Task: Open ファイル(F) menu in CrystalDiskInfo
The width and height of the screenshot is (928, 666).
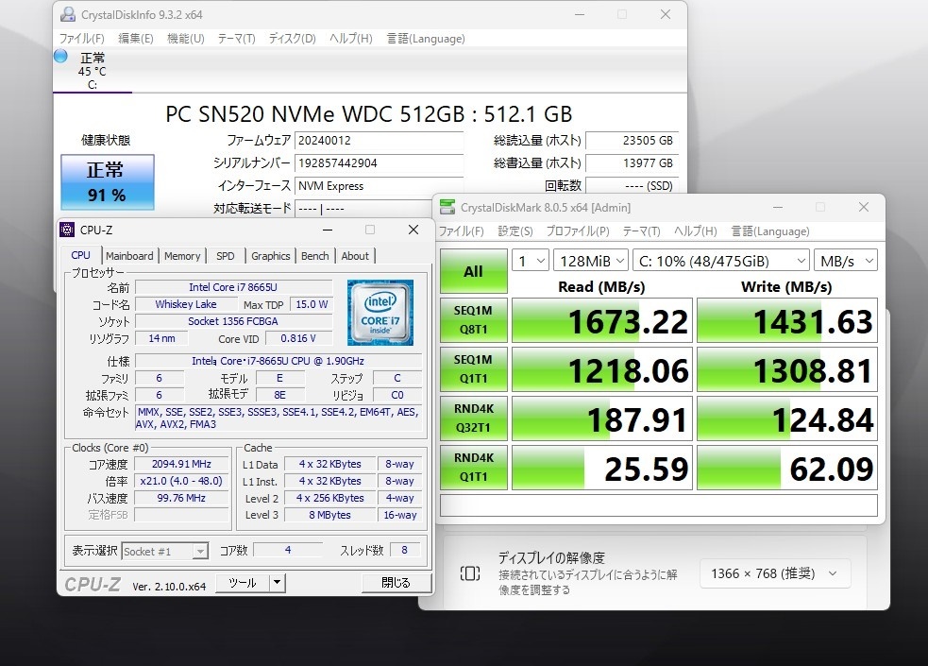Action: (x=82, y=39)
